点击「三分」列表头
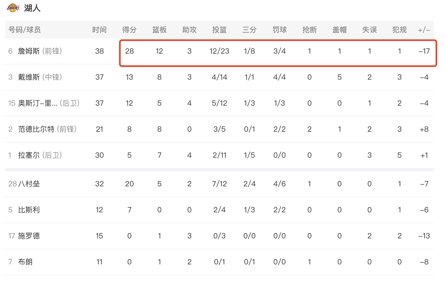This screenshot has width=446, height=281. tap(249, 30)
